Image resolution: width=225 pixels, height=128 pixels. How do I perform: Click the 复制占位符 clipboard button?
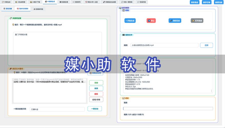[x=95, y=73]
